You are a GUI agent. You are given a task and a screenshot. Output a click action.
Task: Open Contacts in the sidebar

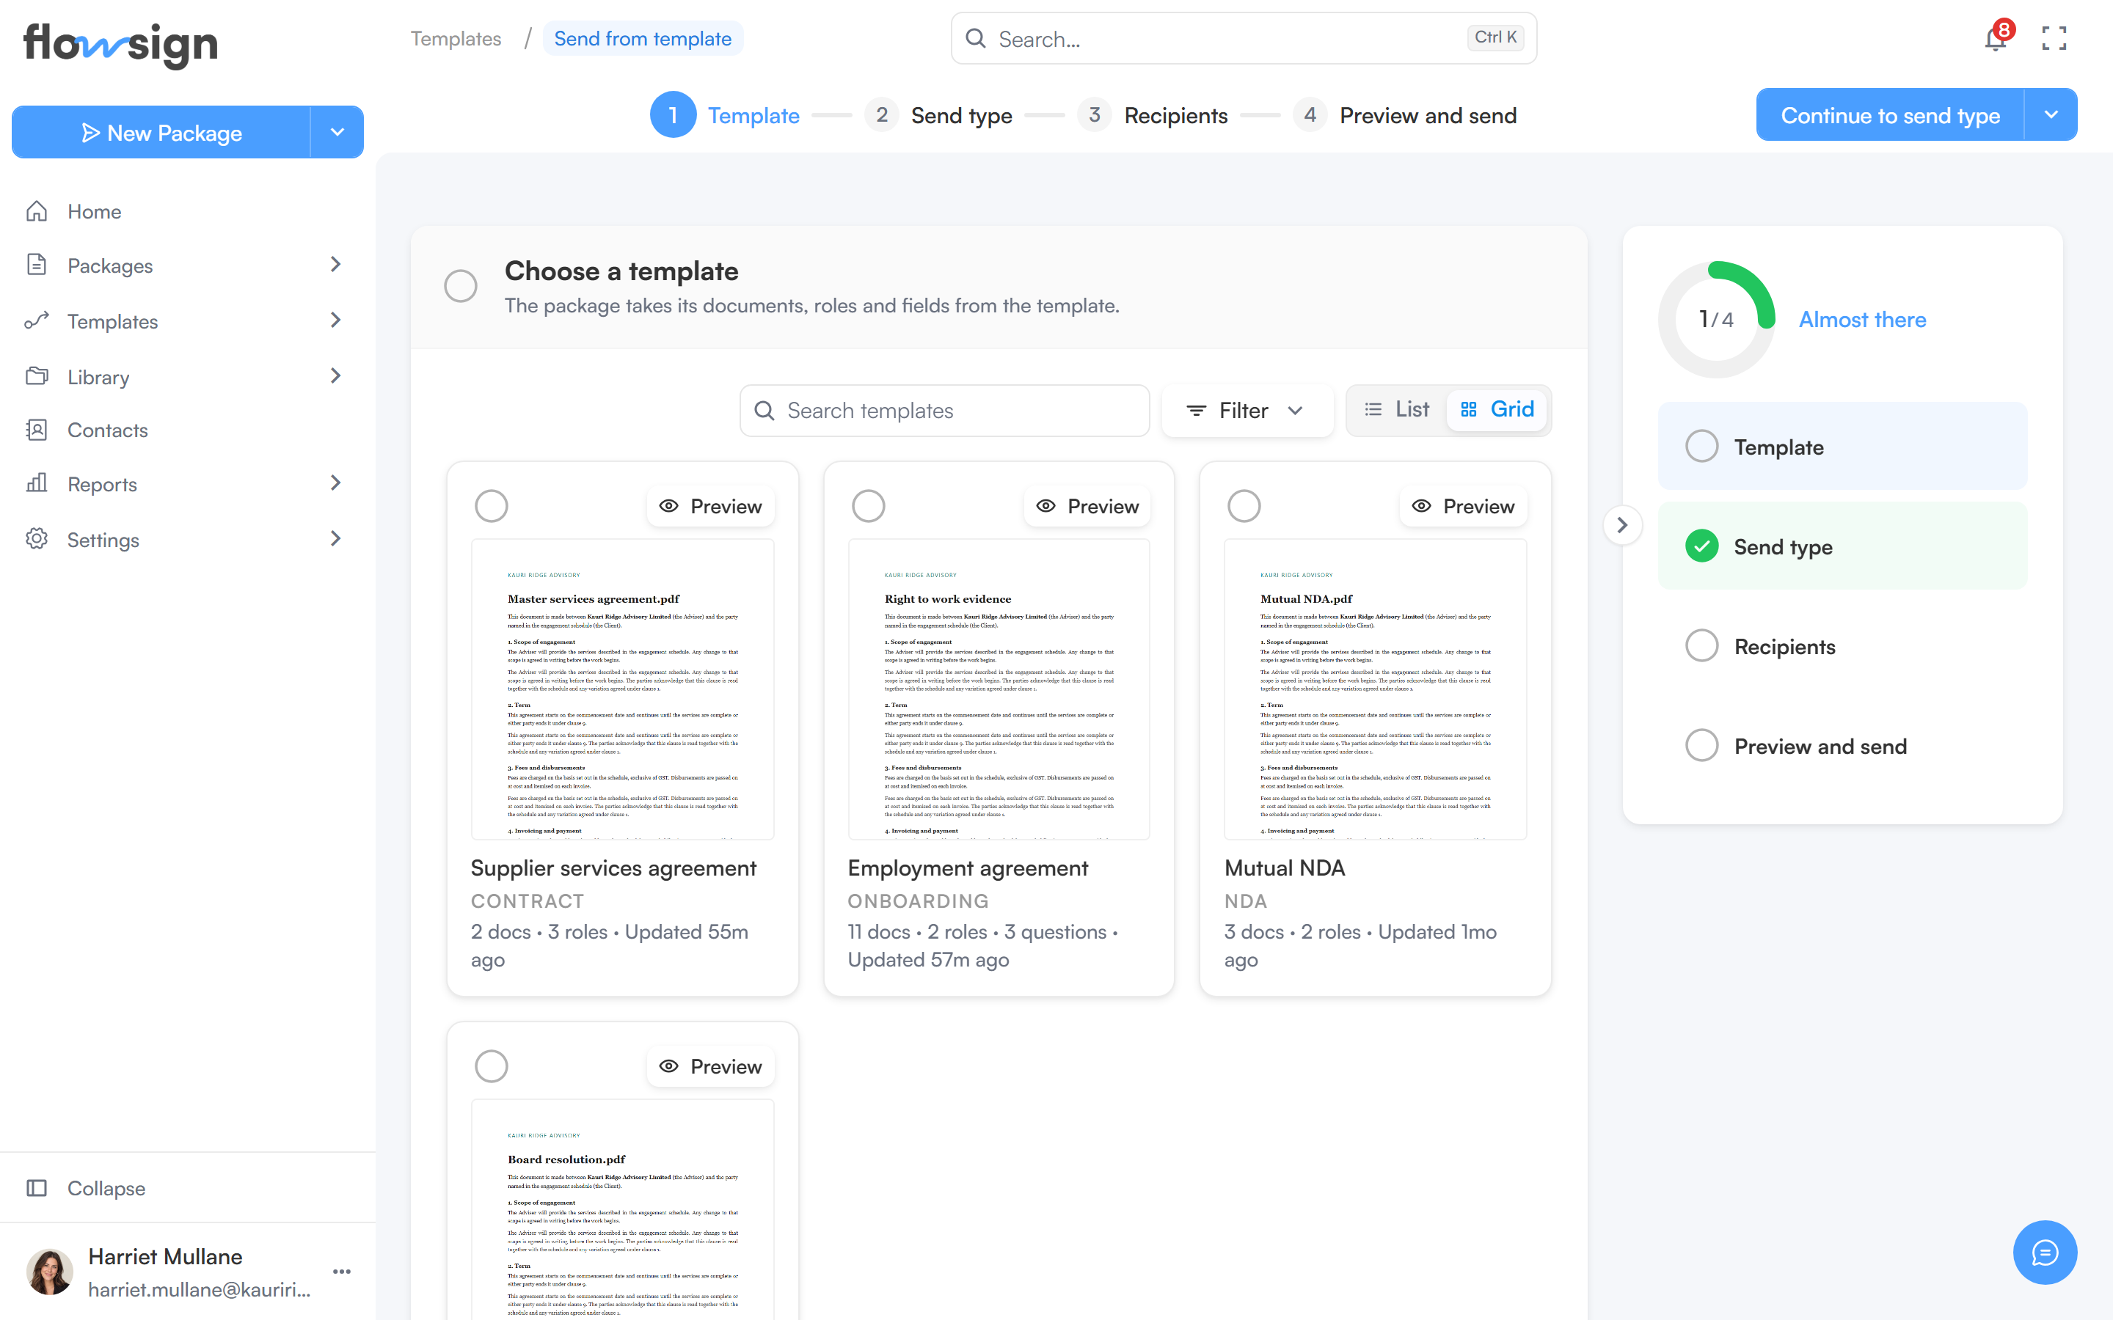tap(188, 430)
